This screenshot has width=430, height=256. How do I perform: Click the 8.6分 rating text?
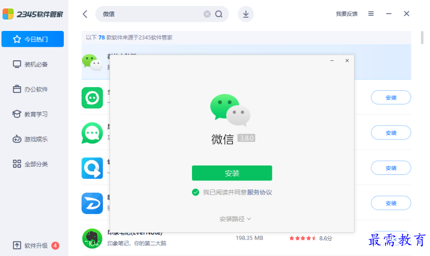[x=325, y=238]
